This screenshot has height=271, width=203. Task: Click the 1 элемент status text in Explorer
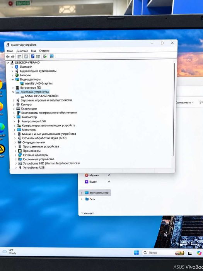tap(87, 213)
